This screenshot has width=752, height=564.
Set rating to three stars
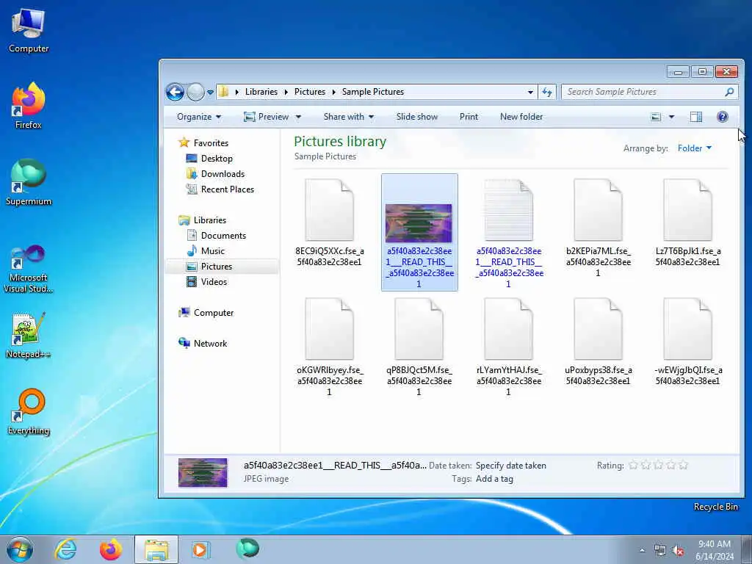pyautogui.click(x=659, y=465)
